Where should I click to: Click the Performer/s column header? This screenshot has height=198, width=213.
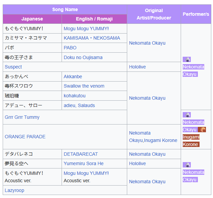point(196,14)
